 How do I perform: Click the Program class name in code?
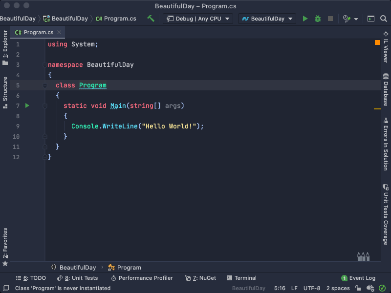[93, 85]
